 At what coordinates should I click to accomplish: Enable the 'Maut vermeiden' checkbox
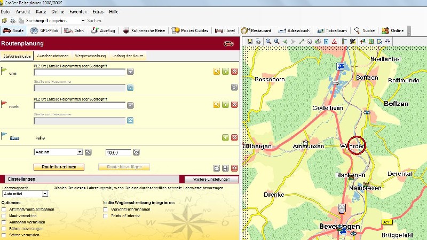4,215
